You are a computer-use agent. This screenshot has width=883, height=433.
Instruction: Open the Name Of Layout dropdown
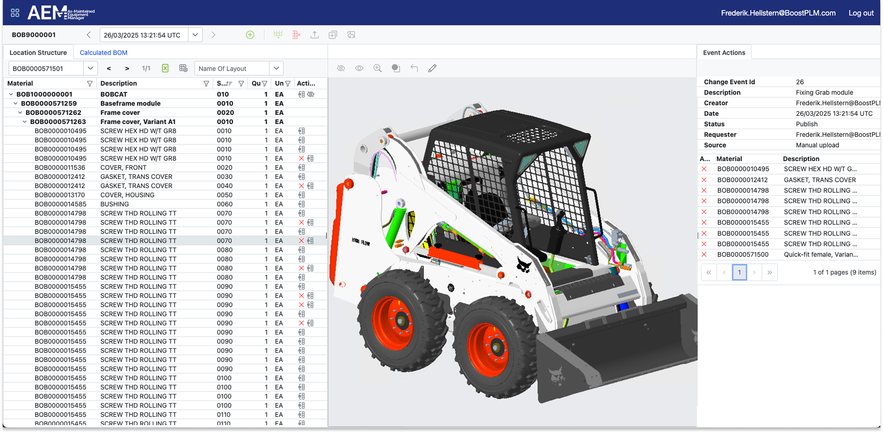[x=276, y=68]
